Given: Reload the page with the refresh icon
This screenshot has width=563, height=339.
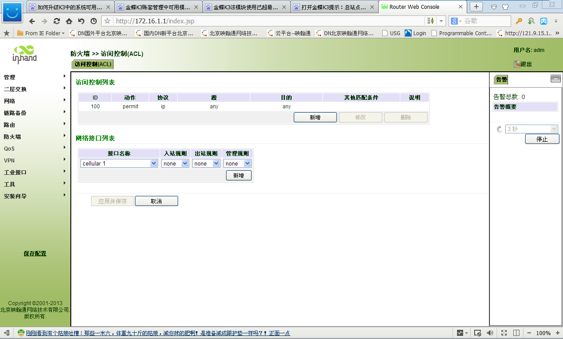Looking at the screenshot, I should (57, 21).
